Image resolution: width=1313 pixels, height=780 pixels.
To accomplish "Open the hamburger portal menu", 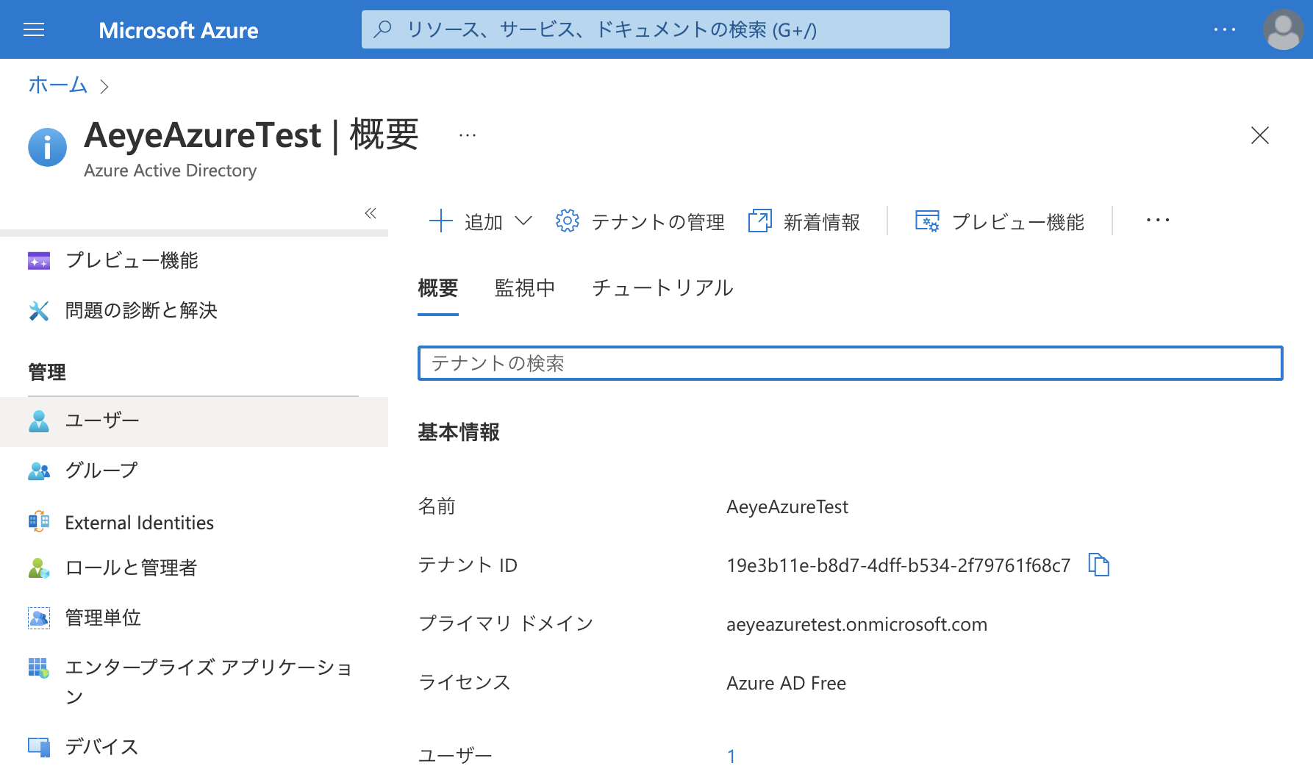I will click(34, 29).
